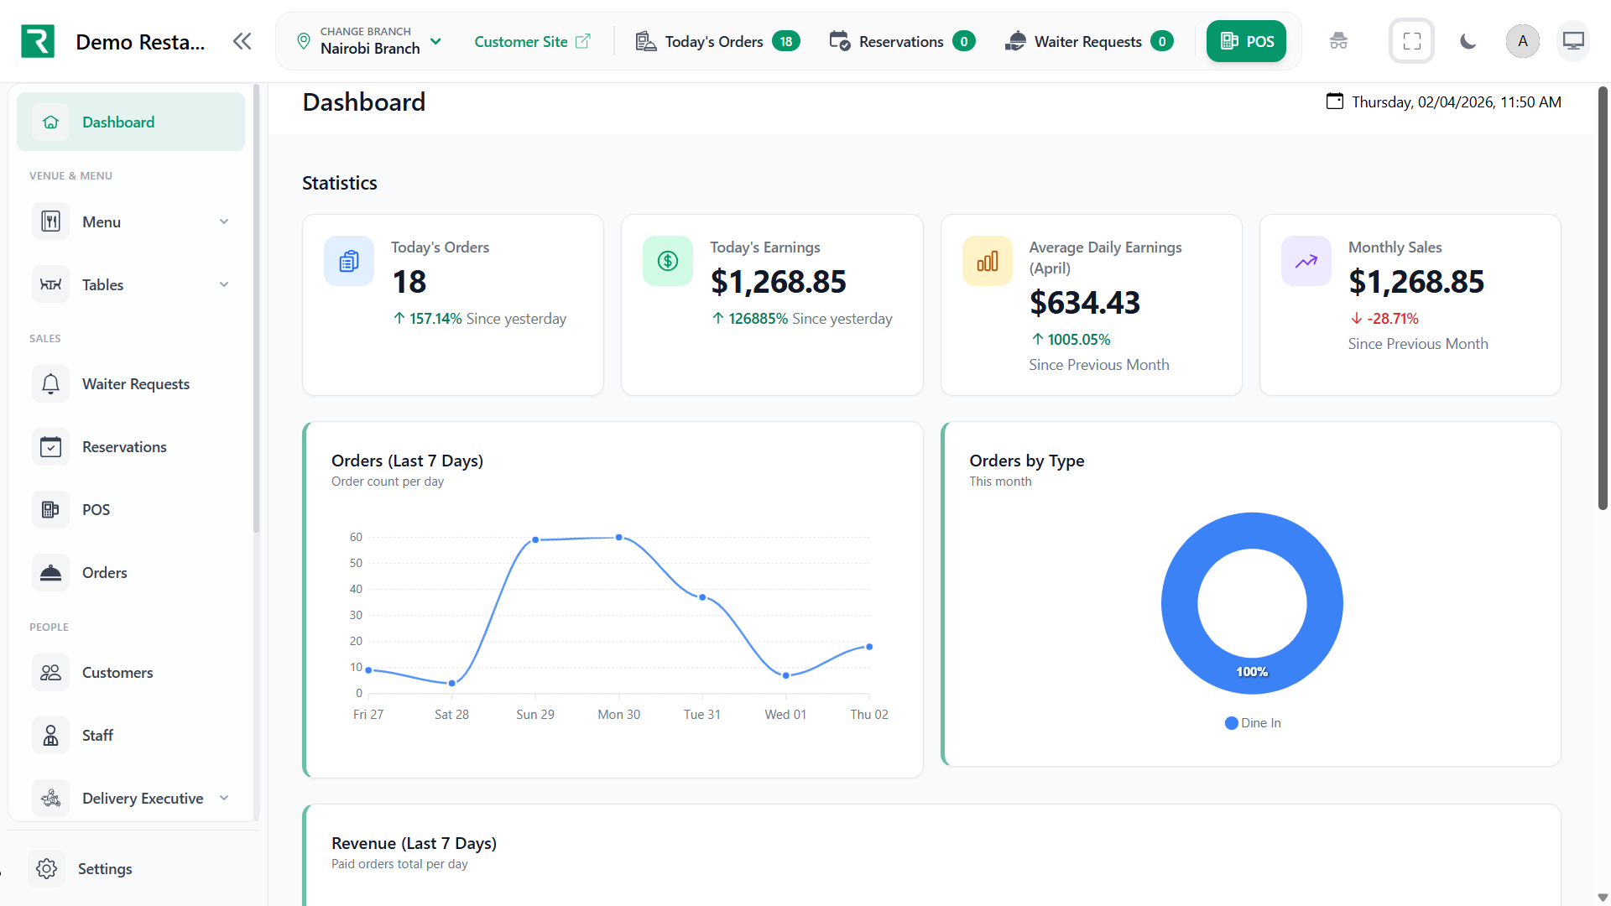Expand the Menu sidebar section

pyautogui.click(x=131, y=222)
